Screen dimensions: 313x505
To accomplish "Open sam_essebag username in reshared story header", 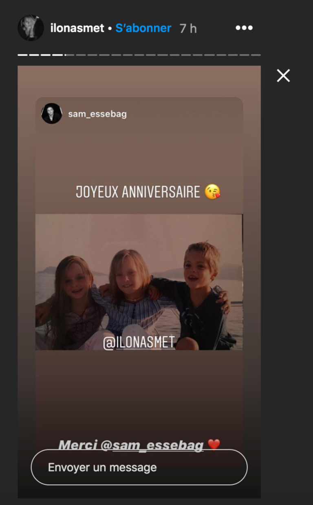I will tap(97, 114).
